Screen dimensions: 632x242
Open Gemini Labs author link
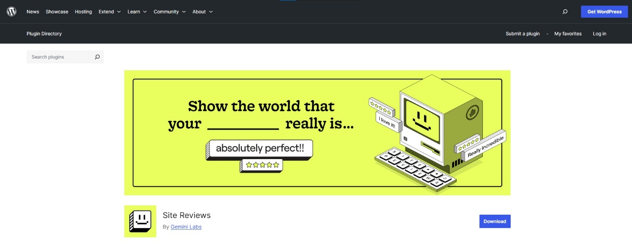186,227
